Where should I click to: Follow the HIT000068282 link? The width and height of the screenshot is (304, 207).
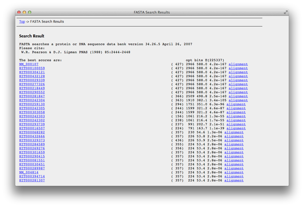(x=32, y=132)
